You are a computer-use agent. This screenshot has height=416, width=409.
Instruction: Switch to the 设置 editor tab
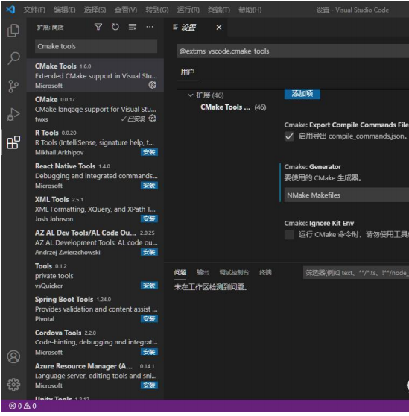(188, 28)
